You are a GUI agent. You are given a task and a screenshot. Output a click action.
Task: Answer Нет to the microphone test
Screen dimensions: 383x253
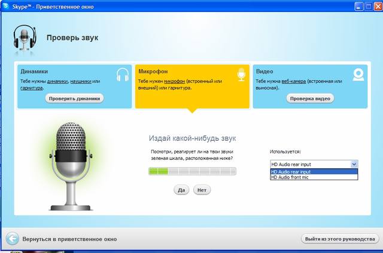click(x=202, y=190)
